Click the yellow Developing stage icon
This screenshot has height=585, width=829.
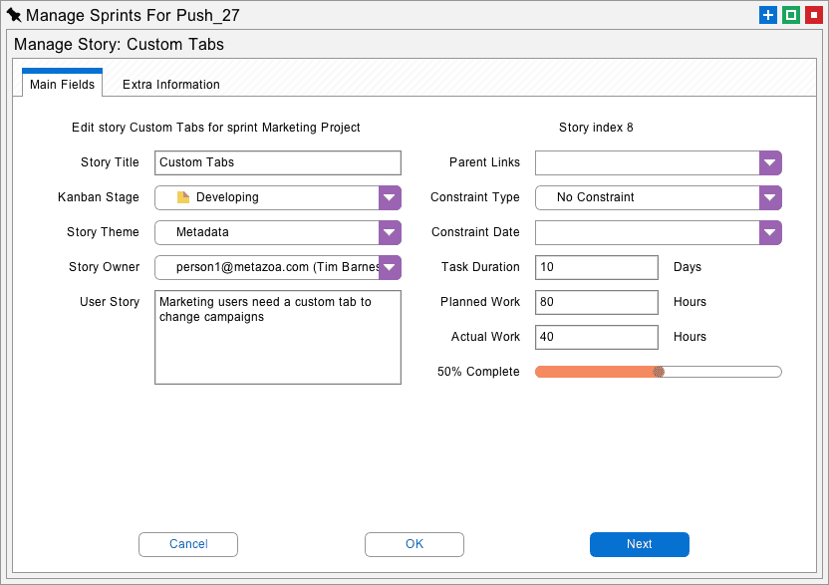(182, 197)
